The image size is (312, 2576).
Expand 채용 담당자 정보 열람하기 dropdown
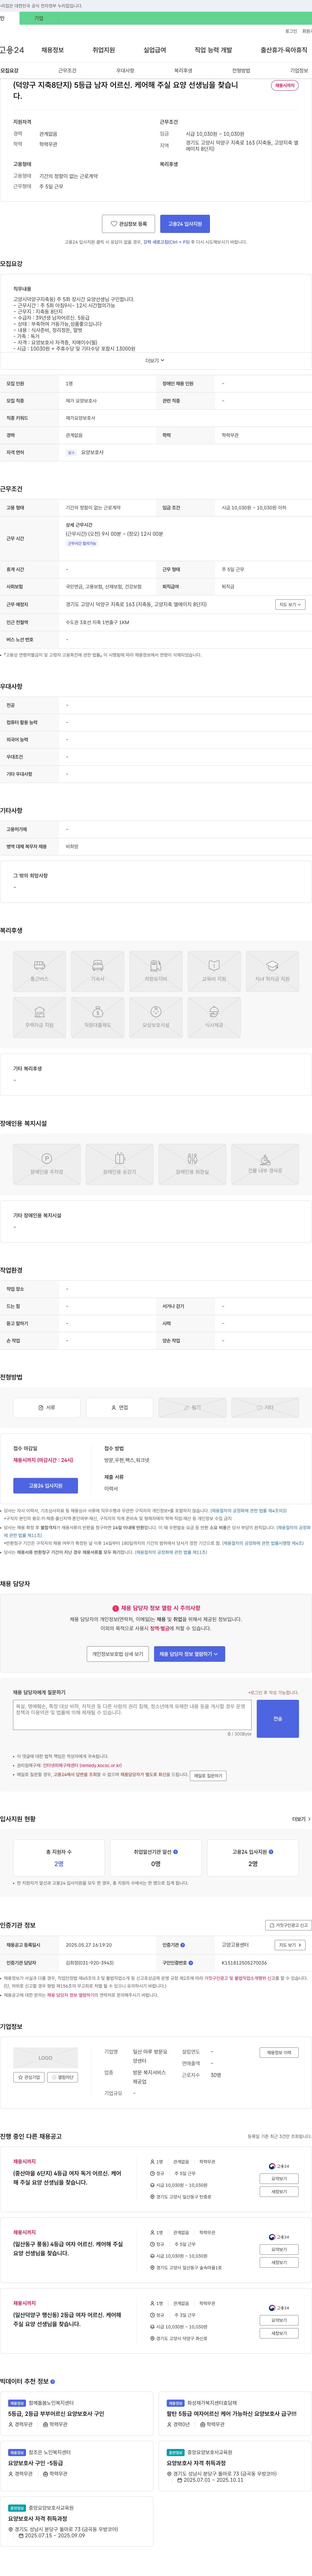tap(189, 1654)
